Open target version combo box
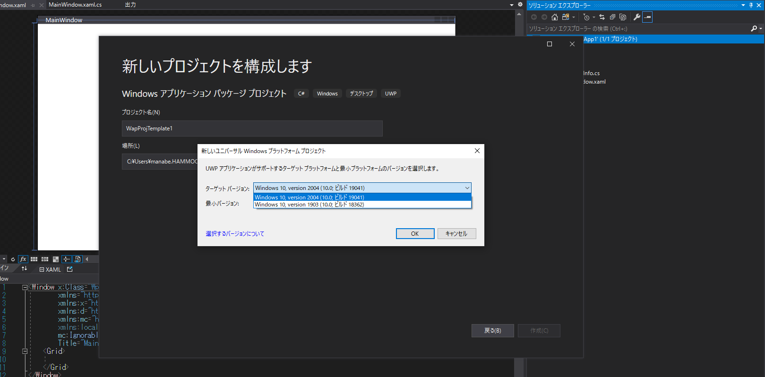The width and height of the screenshot is (765, 377). [362, 188]
